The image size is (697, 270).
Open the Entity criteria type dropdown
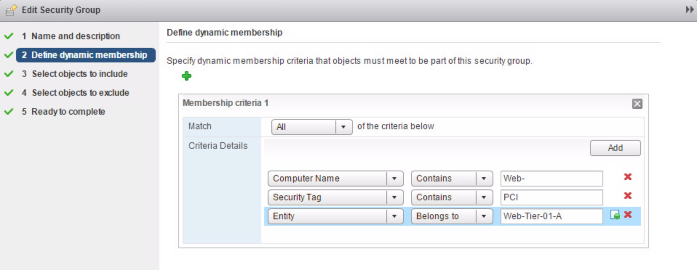(394, 216)
